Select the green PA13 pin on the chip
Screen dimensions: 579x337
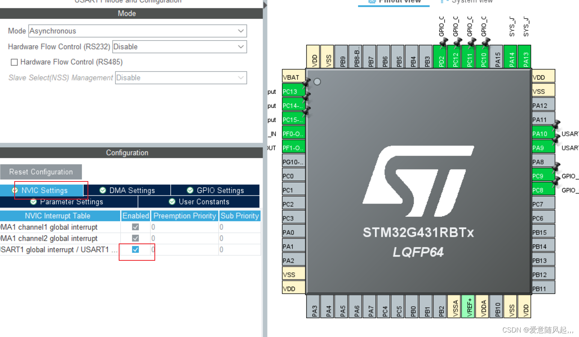click(525, 56)
